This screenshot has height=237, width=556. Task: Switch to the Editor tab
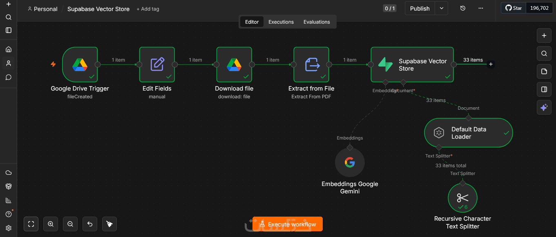[x=252, y=22]
